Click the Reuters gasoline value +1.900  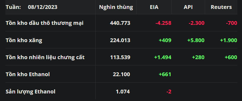click(x=228, y=40)
